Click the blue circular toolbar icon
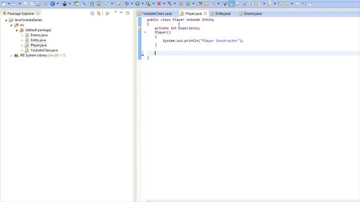Image resolution: width=360 pixels, height=202 pixels. 52,4
